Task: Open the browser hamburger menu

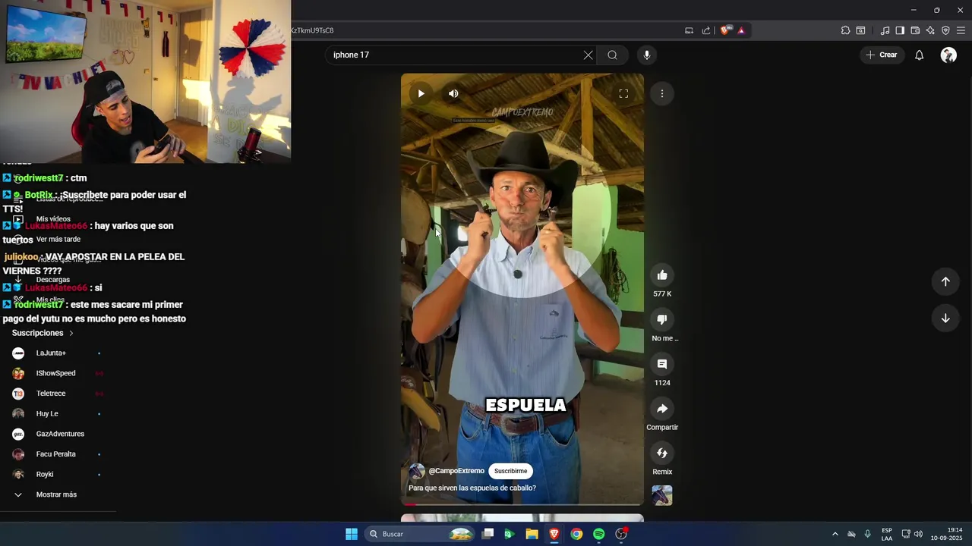Action: click(961, 30)
